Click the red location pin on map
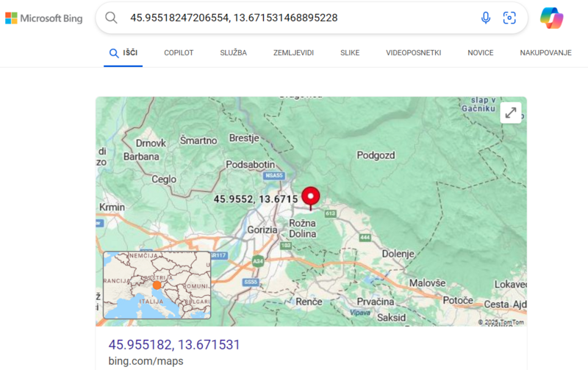Viewport: 588px width, 370px height. [x=312, y=196]
